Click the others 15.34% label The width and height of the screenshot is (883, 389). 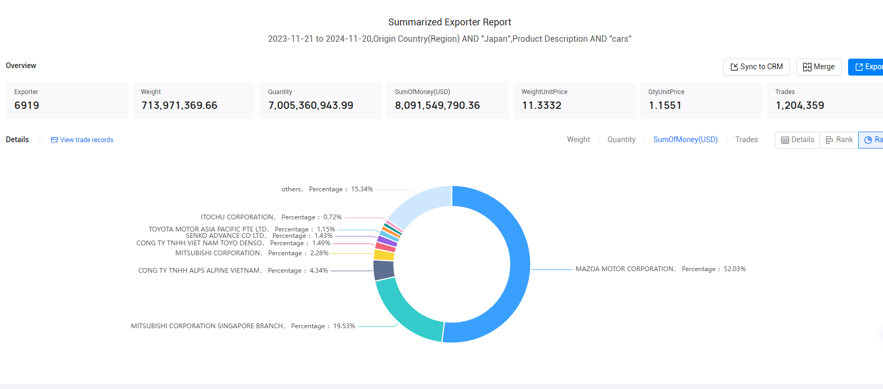(327, 189)
